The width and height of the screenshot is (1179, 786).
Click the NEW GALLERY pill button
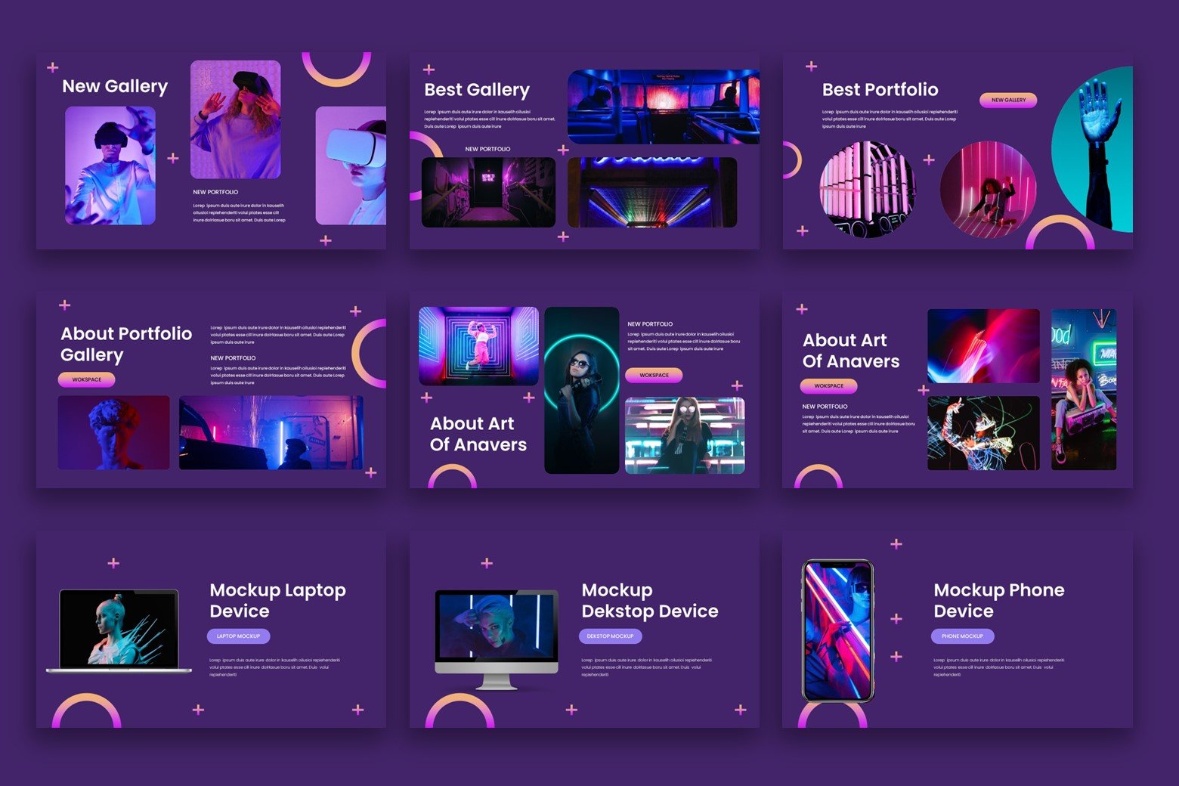coord(1008,100)
